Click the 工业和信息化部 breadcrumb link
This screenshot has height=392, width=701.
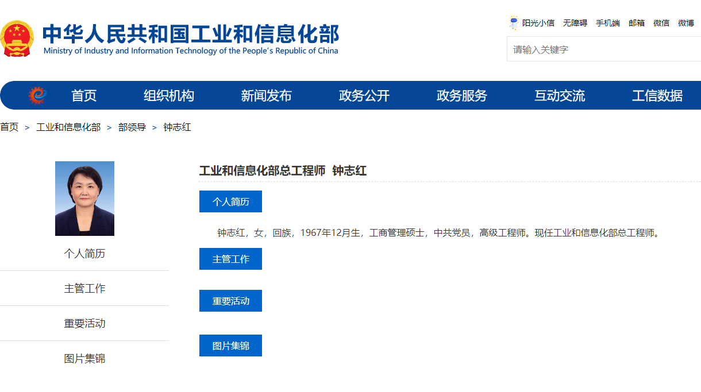pyautogui.click(x=68, y=127)
